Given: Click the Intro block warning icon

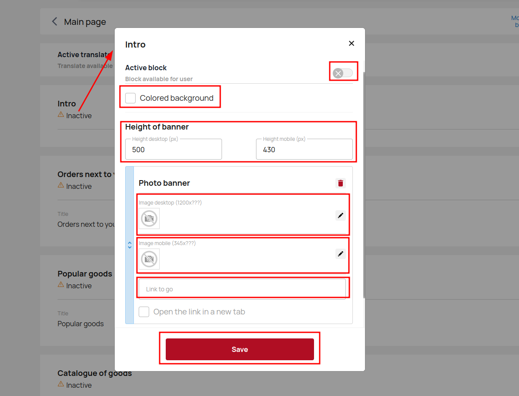Looking at the screenshot, I should tap(61, 115).
